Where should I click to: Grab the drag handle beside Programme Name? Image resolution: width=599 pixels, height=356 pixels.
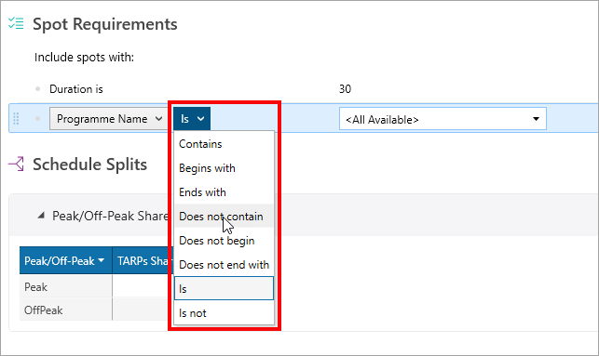pos(16,119)
